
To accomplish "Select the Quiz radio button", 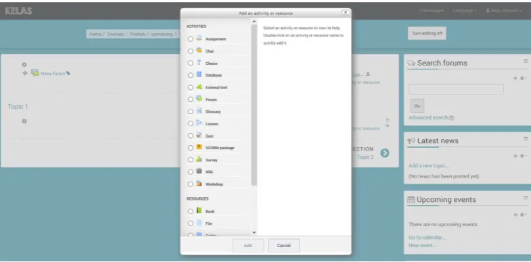I will click(x=190, y=136).
